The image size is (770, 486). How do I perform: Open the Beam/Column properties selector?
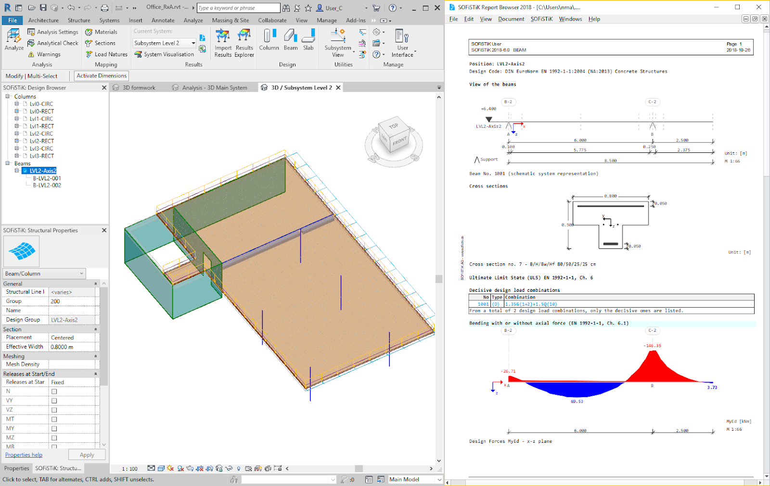coord(44,273)
